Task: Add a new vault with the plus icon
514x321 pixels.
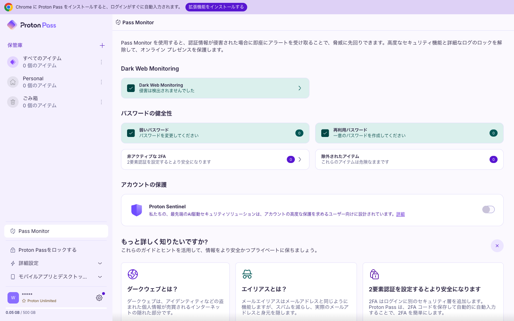Action: point(102,45)
